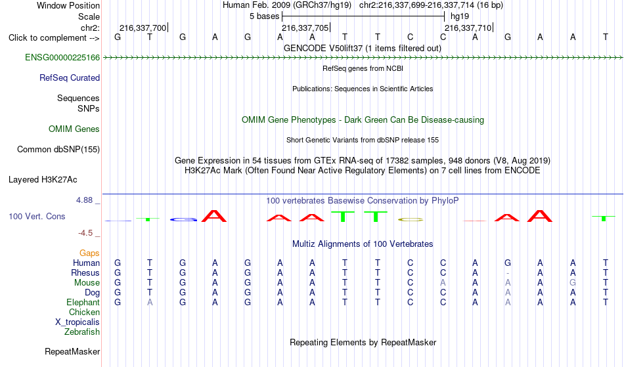Click the black scale bar line
624x367 pixels.
pos(363,16)
